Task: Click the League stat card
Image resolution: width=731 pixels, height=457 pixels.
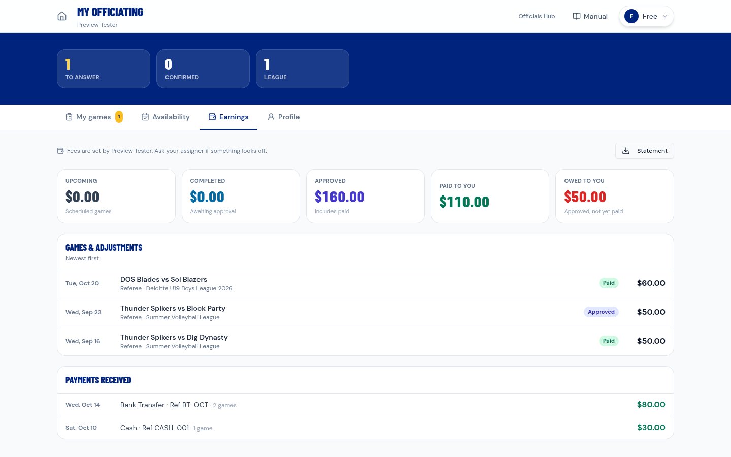Action: [x=303, y=69]
